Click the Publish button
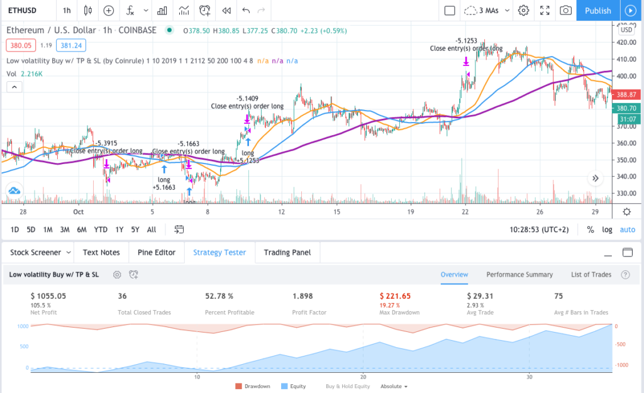The image size is (644, 393). [x=597, y=11]
